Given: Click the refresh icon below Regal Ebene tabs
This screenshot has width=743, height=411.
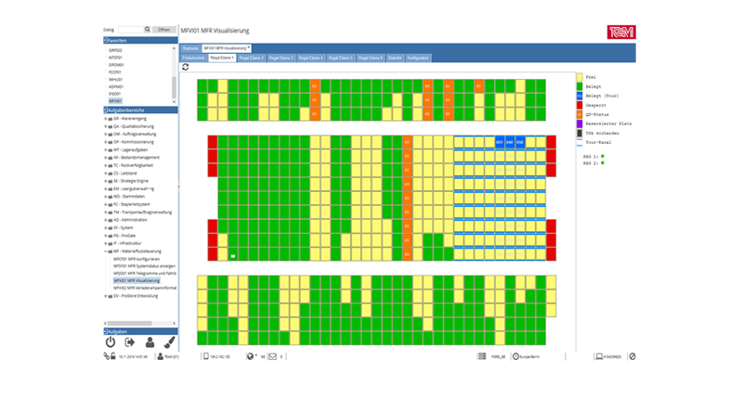Looking at the screenshot, I should 185,67.
